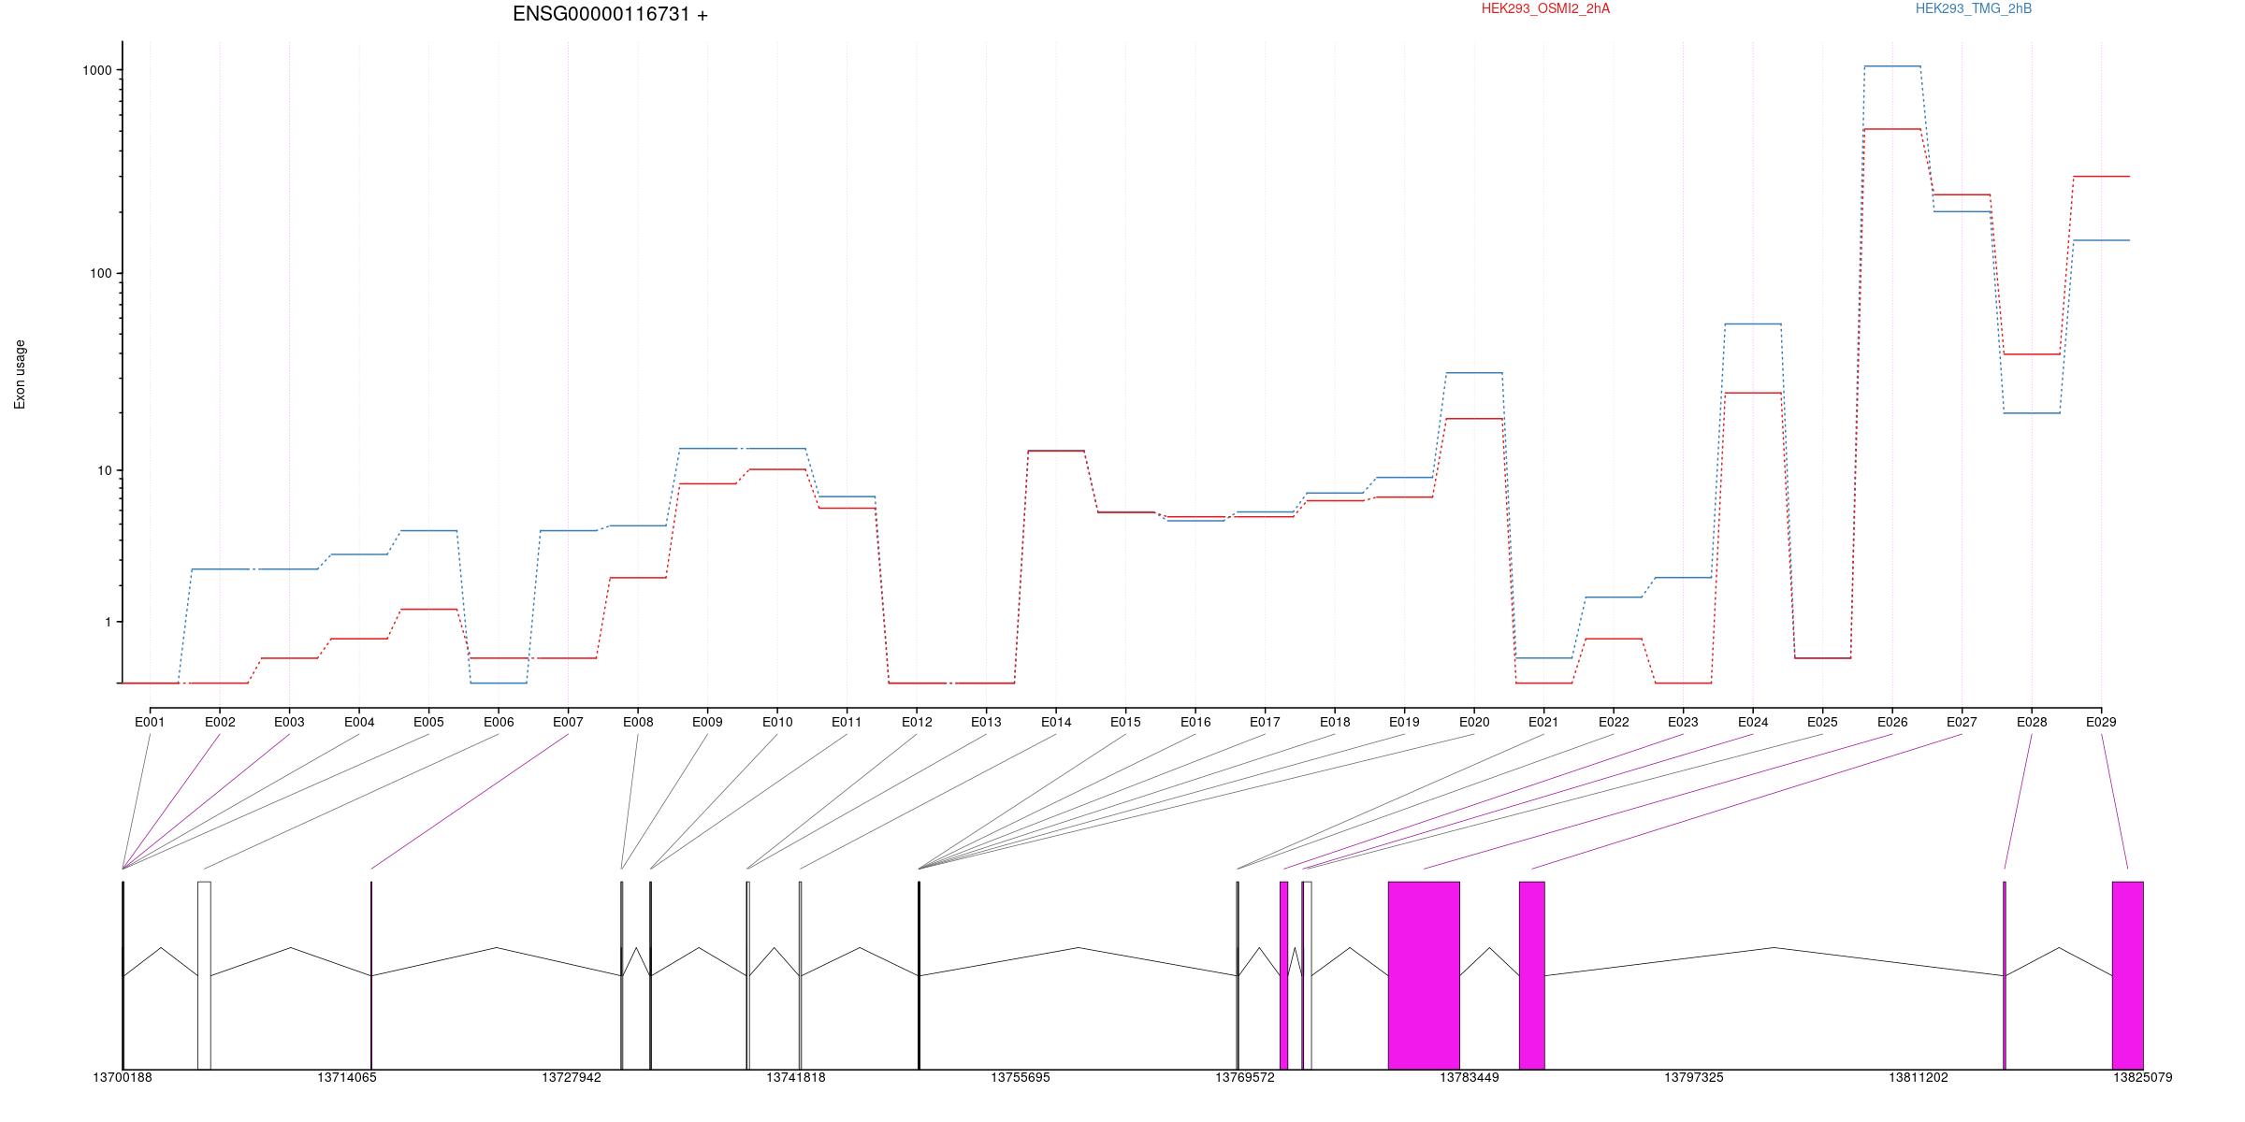Screen dimensions: 2245x1122
Task: Click y-axis tick label 10
Action: tap(105, 470)
